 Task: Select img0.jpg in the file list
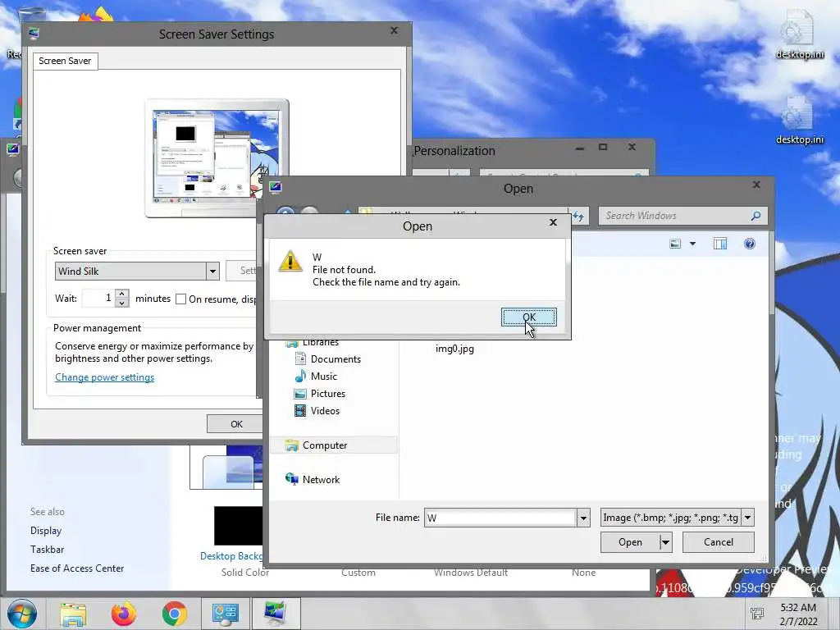pos(454,349)
